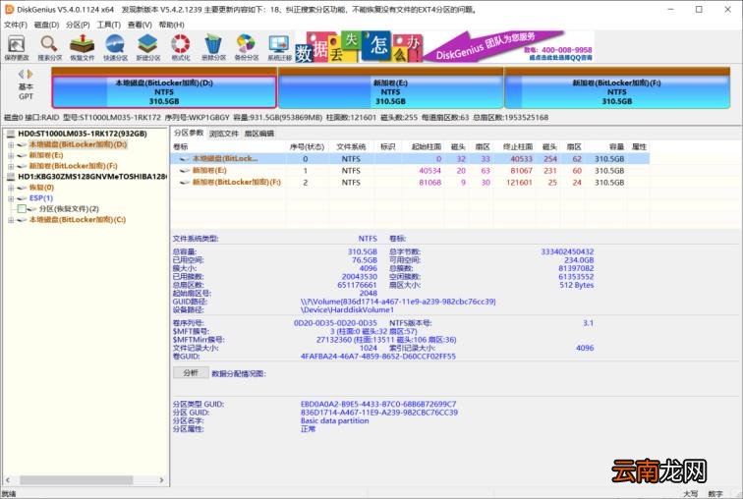The height and width of the screenshot is (499, 743).
Task: Open the 磁盘(D) menu
Action: click(x=46, y=25)
